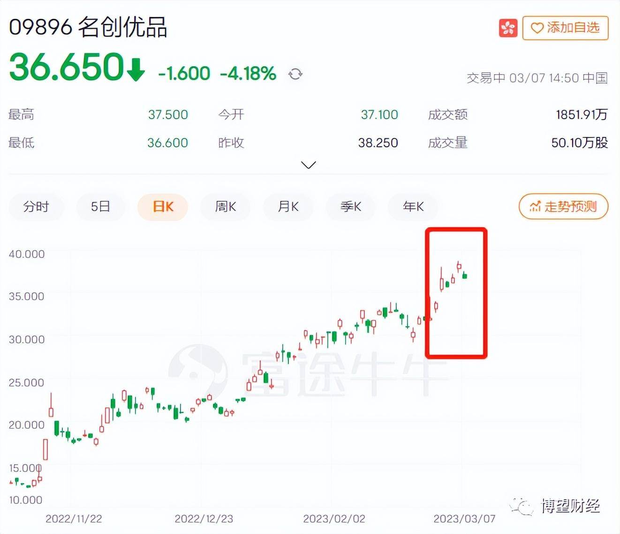620x534 pixels.
Task: Click the current price 36.650
Action: coord(67,67)
